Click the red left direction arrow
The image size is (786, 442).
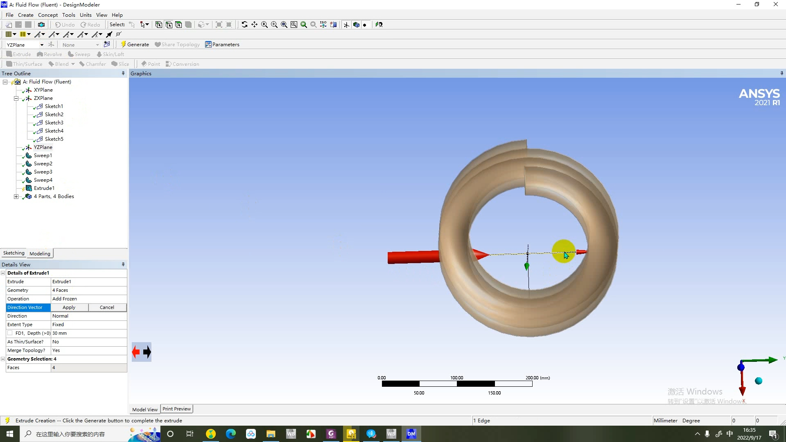(136, 352)
